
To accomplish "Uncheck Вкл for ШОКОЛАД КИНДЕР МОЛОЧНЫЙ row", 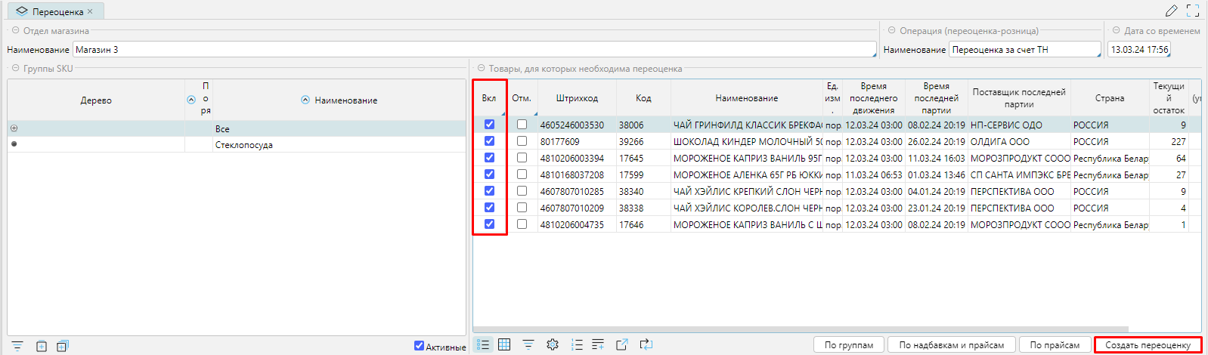I will pos(489,141).
